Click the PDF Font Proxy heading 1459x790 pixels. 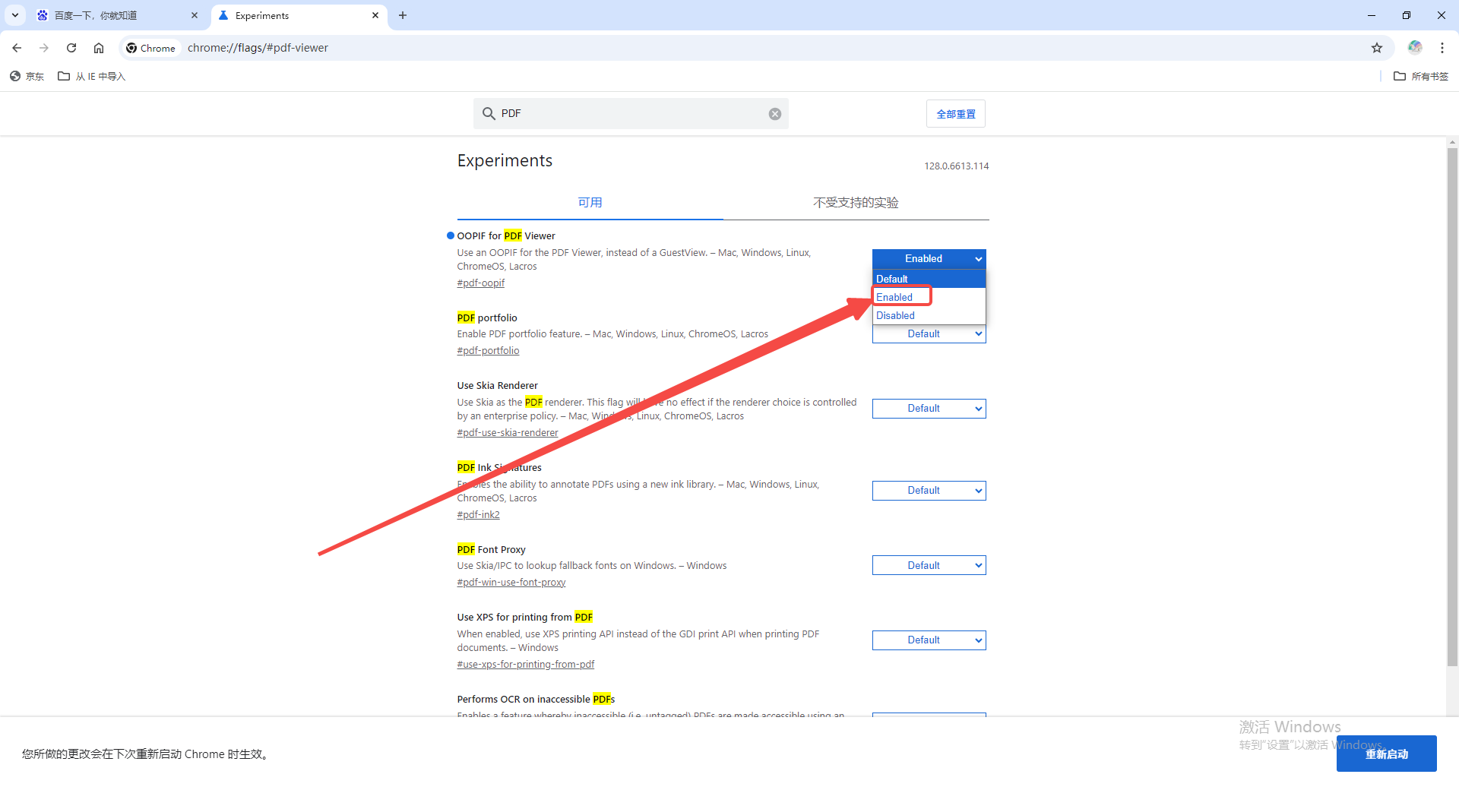coord(492,549)
